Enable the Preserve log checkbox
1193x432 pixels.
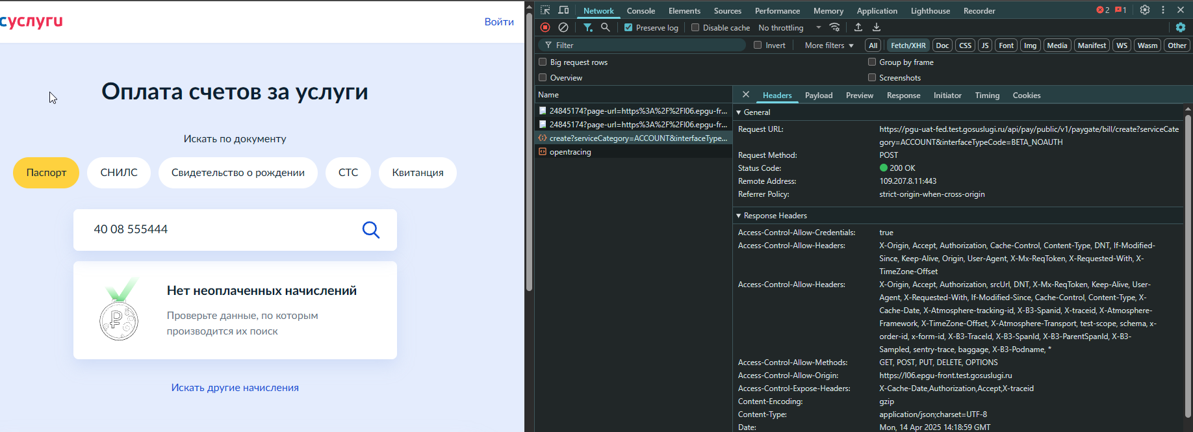tap(628, 27)
